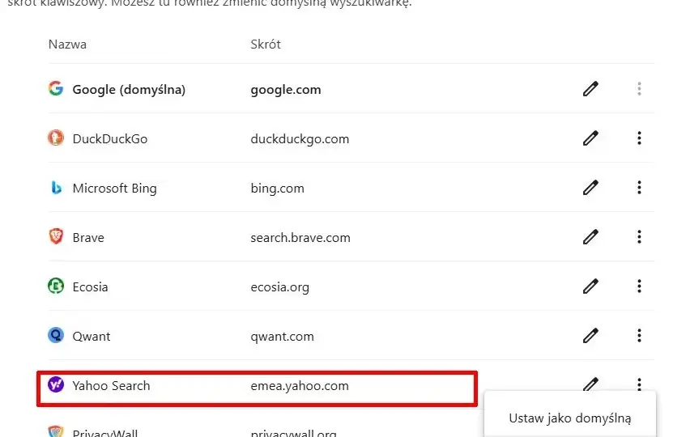This screenshot has height=437, width=673.
Task: Click the 'Nazwa' column header
Action: (x=67, y=45)
